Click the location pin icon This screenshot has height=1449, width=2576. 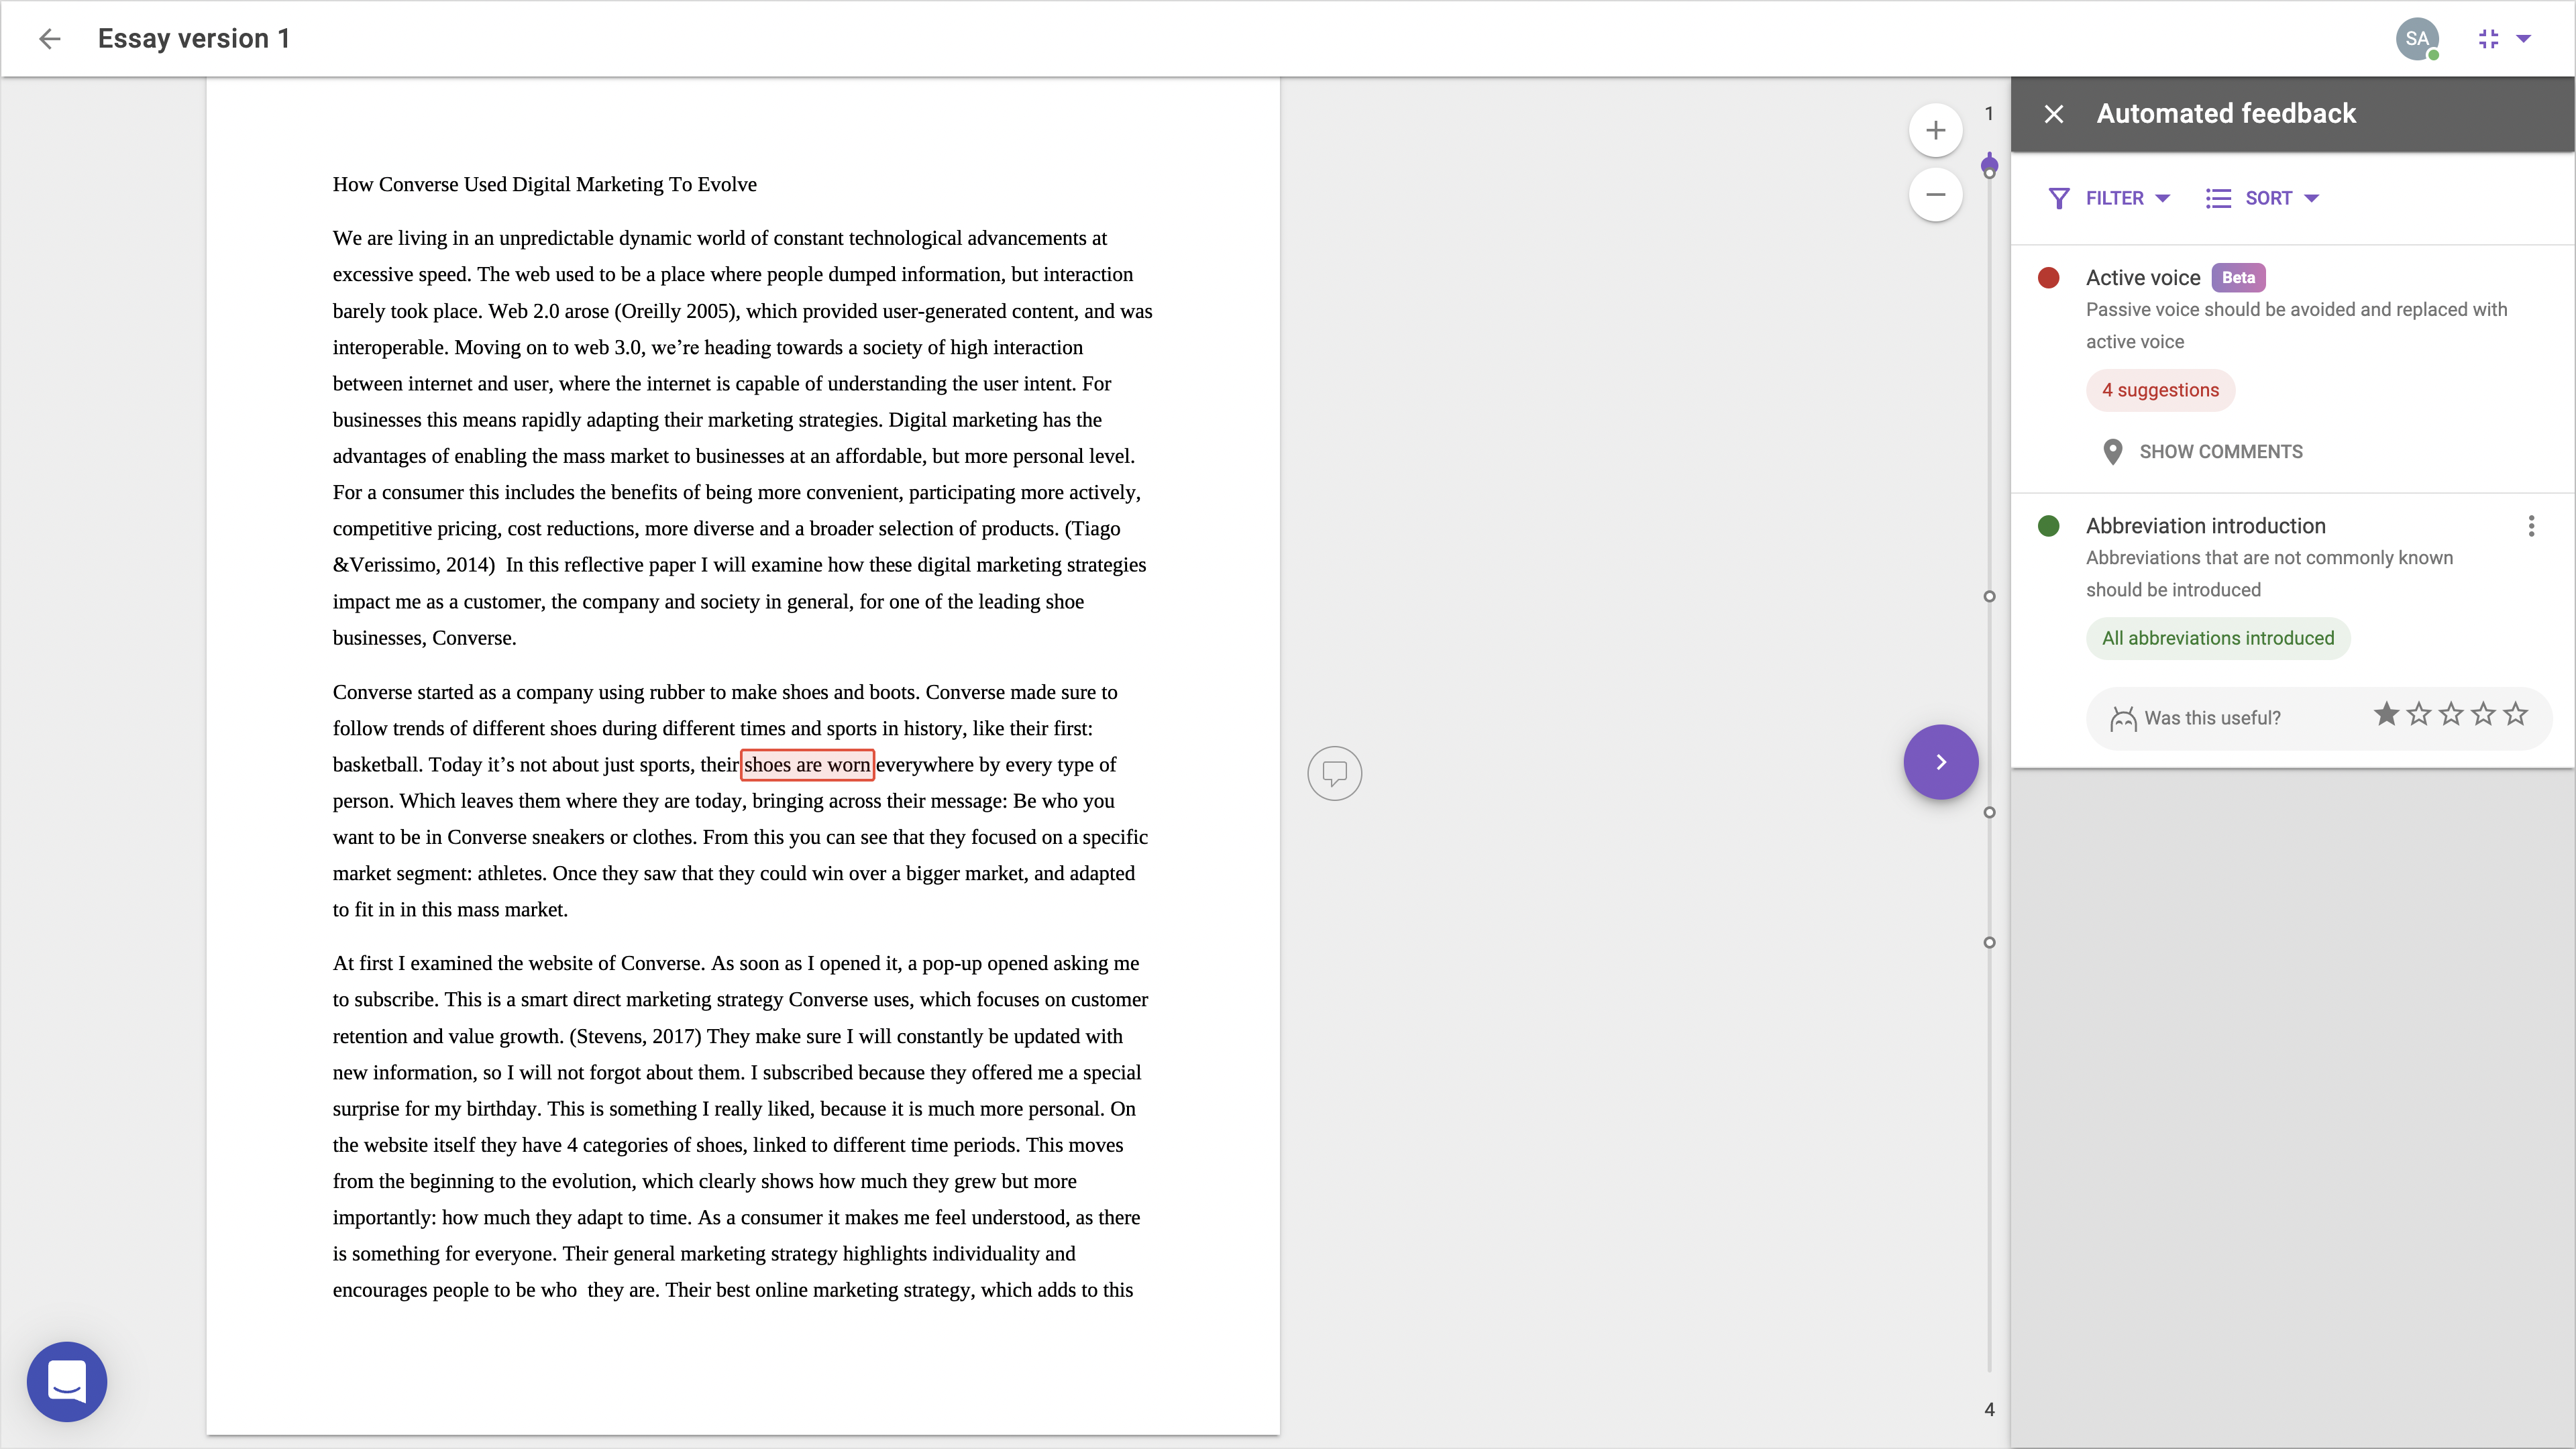2112,452
